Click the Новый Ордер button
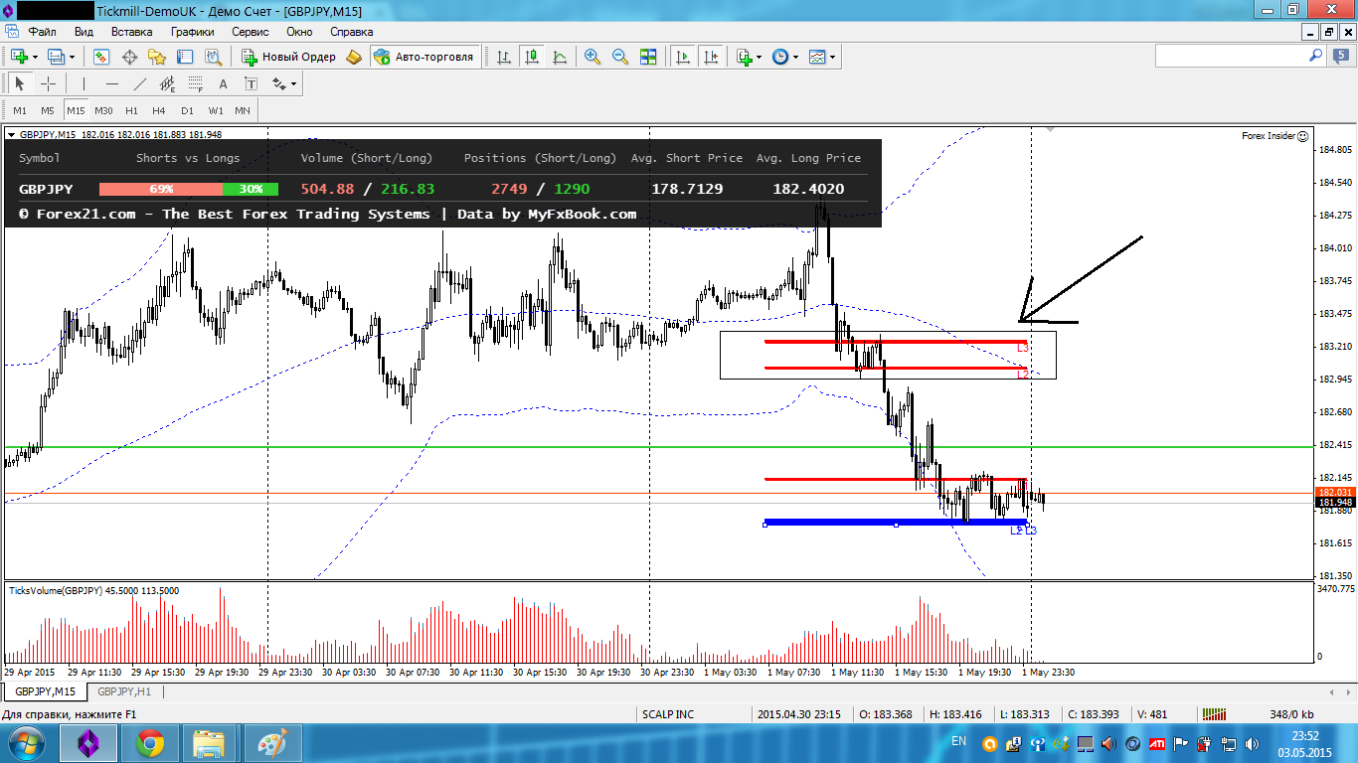 (288, 57)
